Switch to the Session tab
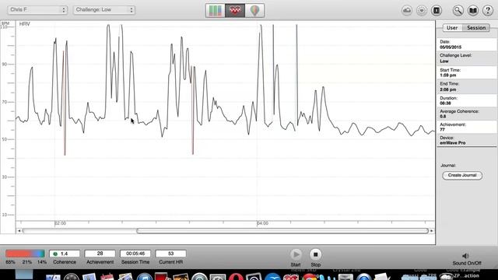Viewport: 498px width, 280px height. click(x=476, y=28)
